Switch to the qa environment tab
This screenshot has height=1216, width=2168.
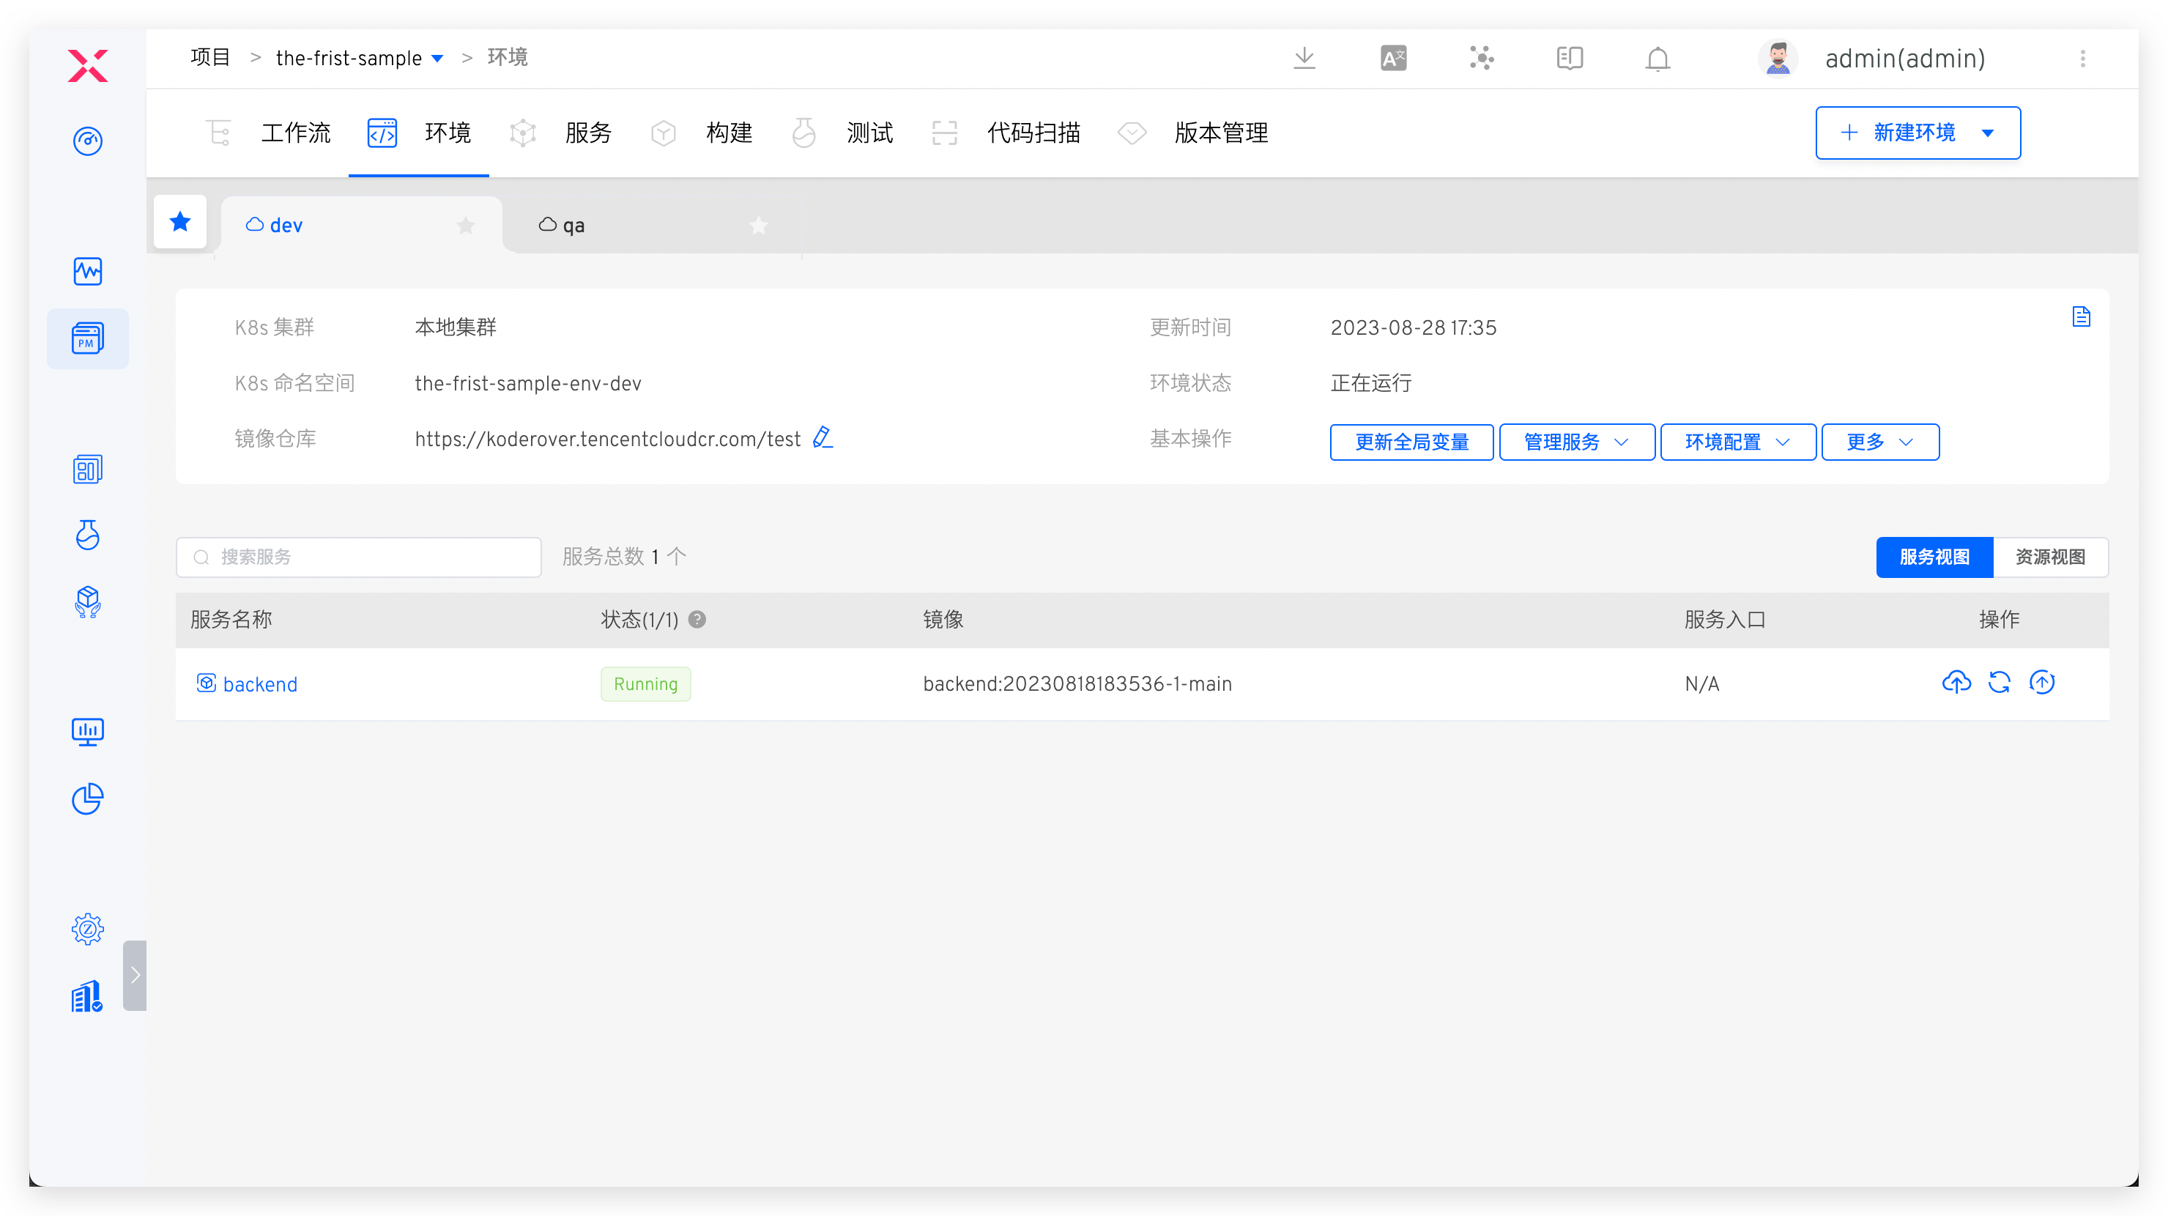[x=573, y=225]
